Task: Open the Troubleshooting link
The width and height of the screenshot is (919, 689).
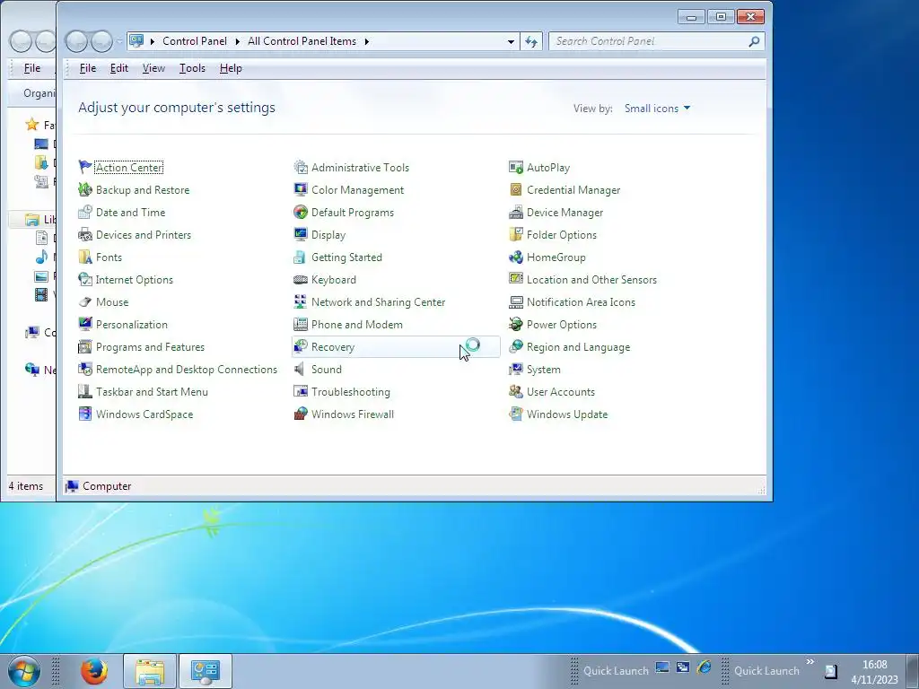Action: click(351, 392)
